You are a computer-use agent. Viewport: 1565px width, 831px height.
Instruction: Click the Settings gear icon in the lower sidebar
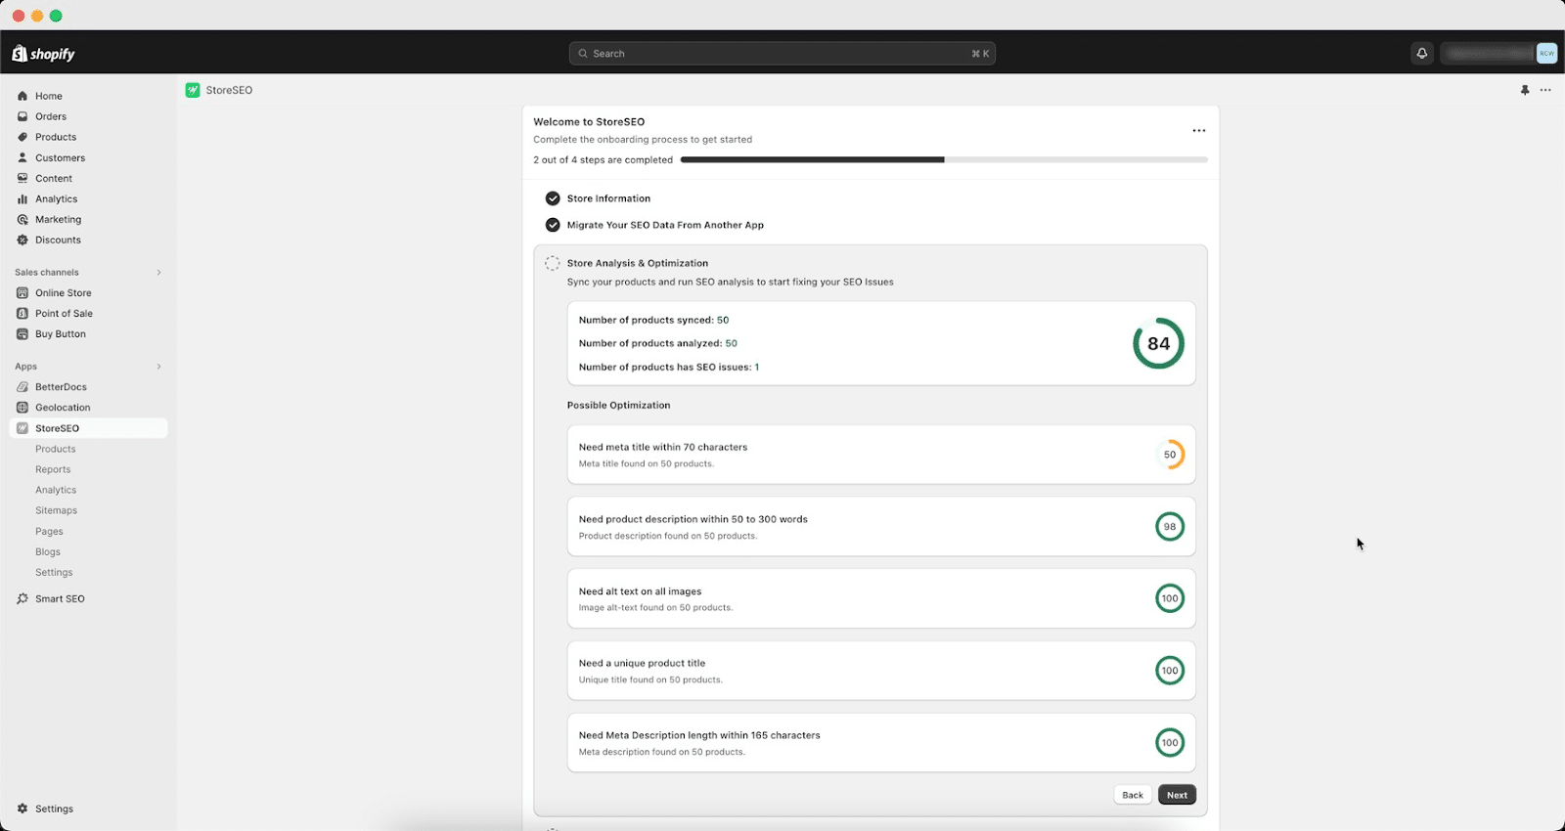22,809
